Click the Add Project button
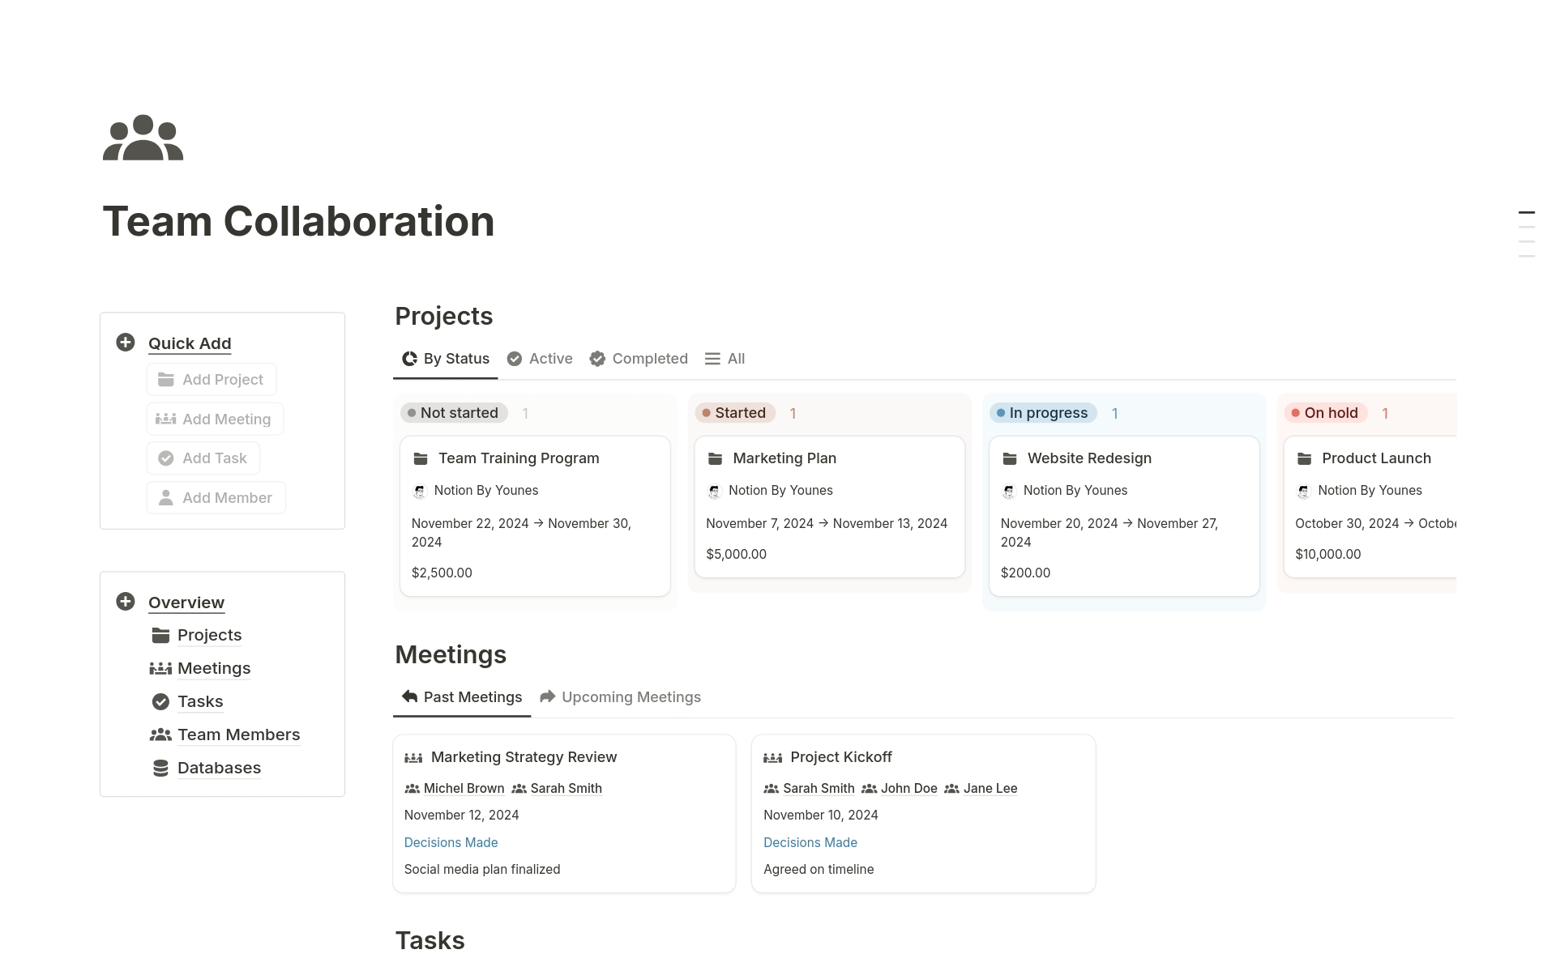1556x971 pixels. pyautogui.click(x=211, y=379)
